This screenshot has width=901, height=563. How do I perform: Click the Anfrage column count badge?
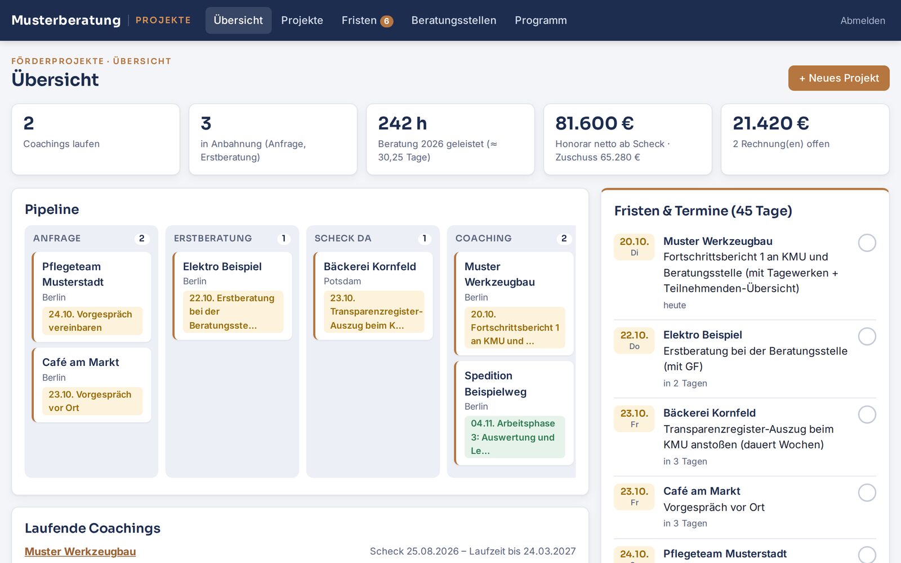pyautogui.click(x=142, y=238)
